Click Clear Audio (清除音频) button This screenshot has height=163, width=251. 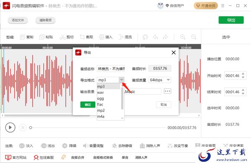pos(45,20)
